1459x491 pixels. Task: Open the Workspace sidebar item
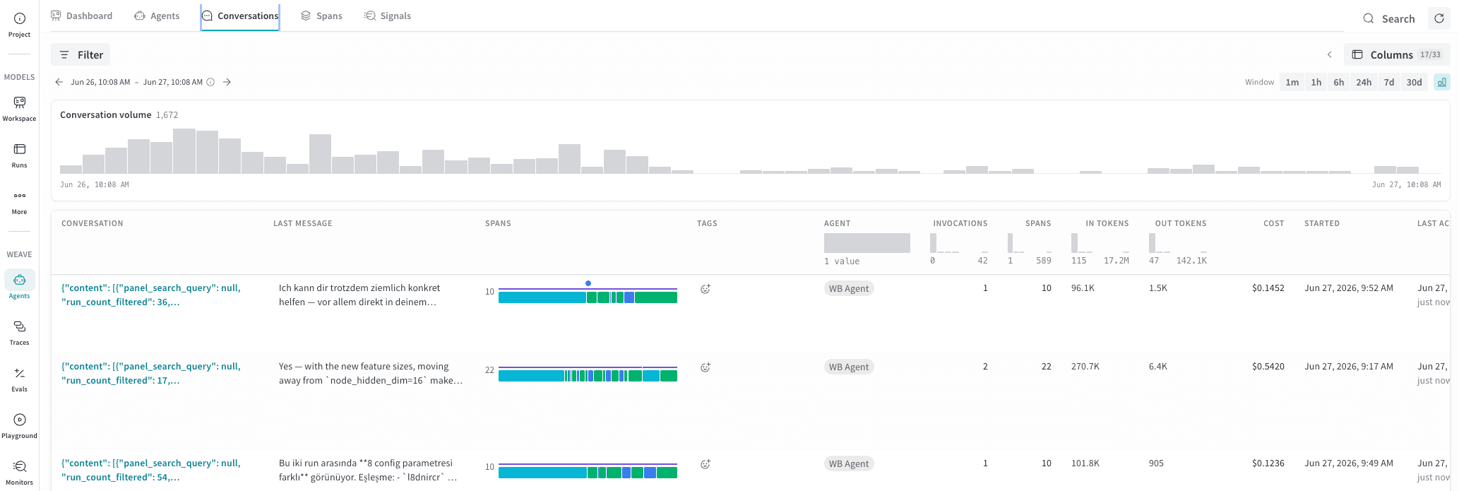tap(19, 108)
